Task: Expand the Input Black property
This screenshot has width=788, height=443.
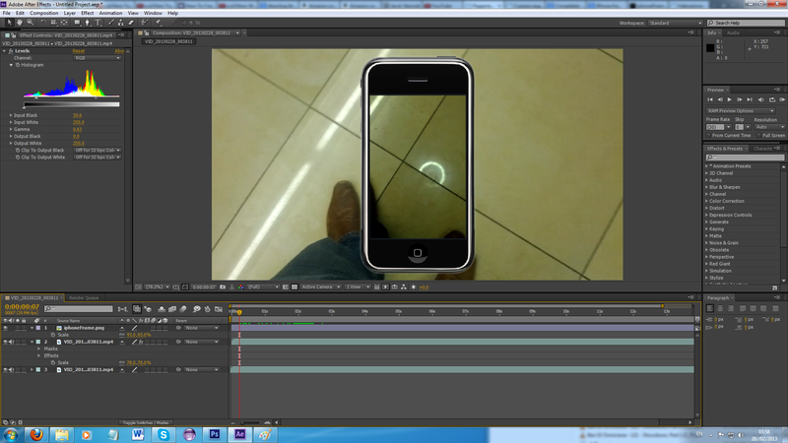Action: click(x=11, y=114)
